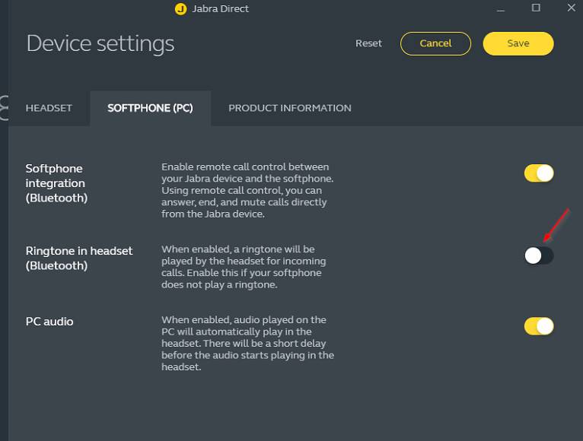Reset device settings to defaults

point(368,43)
